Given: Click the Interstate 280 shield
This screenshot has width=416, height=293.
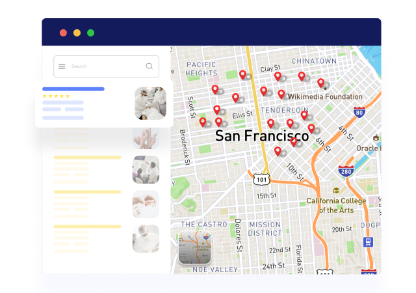Looking at the screenshot, I should coord(346,171).
